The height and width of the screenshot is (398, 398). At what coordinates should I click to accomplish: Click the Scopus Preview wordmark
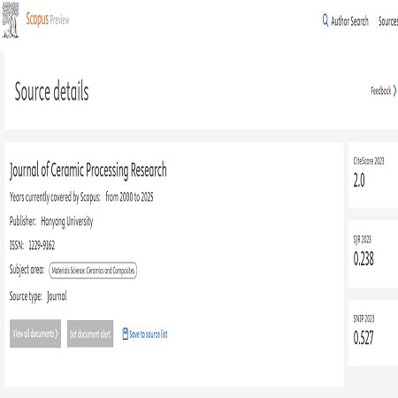pyautogui.click(x=48, y=19)
